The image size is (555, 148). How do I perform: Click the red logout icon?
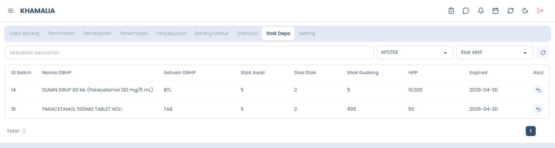[540, 11]
